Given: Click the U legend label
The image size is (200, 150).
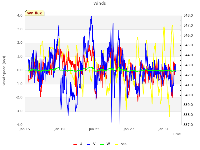Looking at the screenshot, I should (81, 144).
